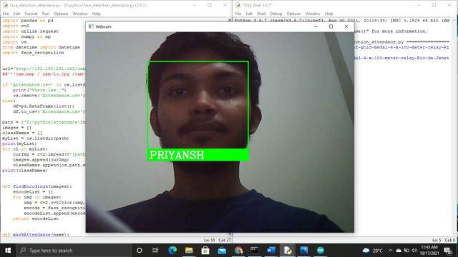Screen dimensions: 458x257
Task: Open the Arduino IDE taskbar icon
Action: (321, 251)
